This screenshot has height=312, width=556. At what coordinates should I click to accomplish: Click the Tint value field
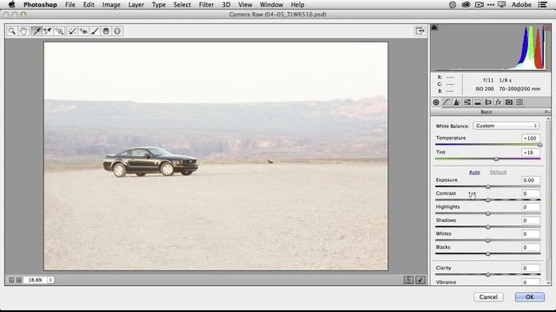(531, 153)
